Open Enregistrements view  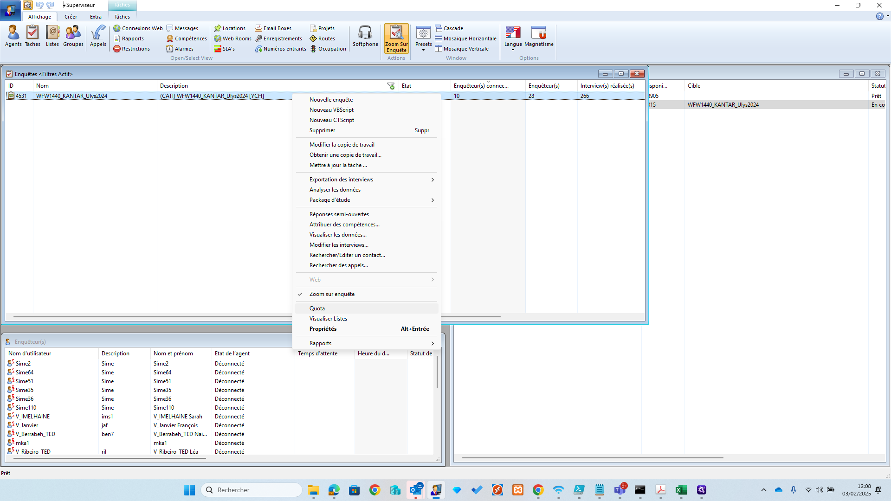[x=278, y=39]
